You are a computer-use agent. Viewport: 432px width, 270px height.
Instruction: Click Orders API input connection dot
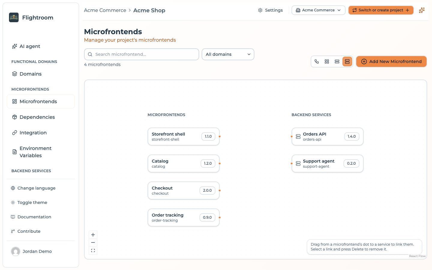coord(292,136)
